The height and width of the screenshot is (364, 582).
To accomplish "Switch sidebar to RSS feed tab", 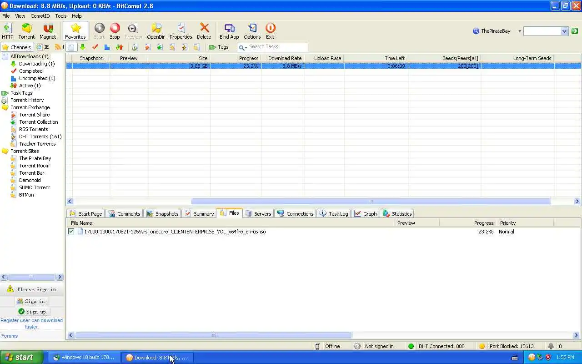I will (x=58, y=47).
